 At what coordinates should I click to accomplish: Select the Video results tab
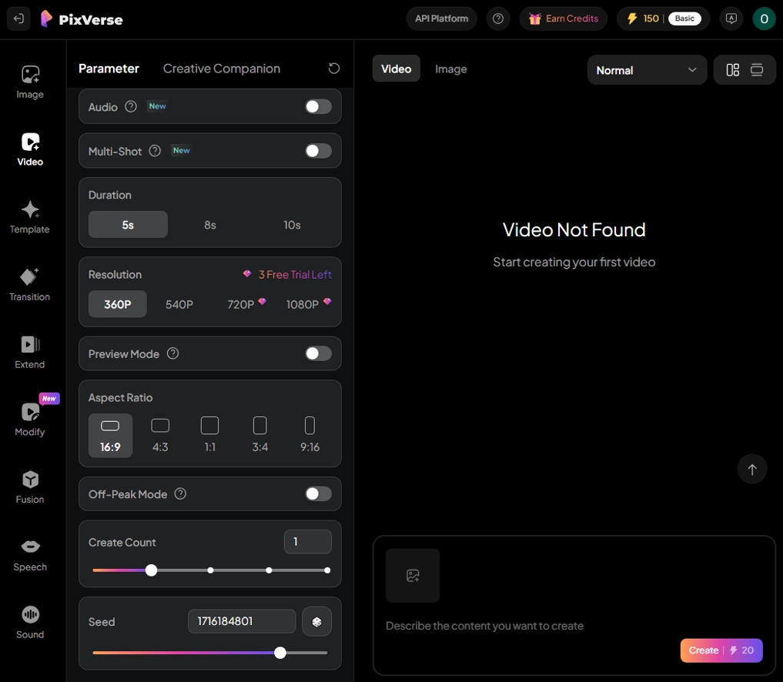point(396,69)
